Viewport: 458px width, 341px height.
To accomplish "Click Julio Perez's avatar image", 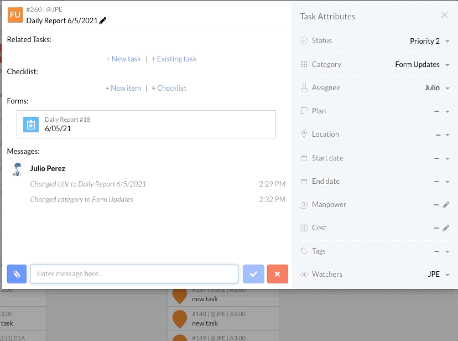I will pos(18,169).
